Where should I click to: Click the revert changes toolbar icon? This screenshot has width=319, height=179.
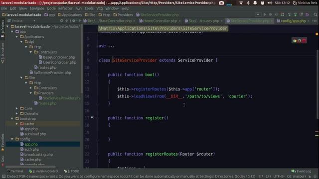(x=307, y=14)
